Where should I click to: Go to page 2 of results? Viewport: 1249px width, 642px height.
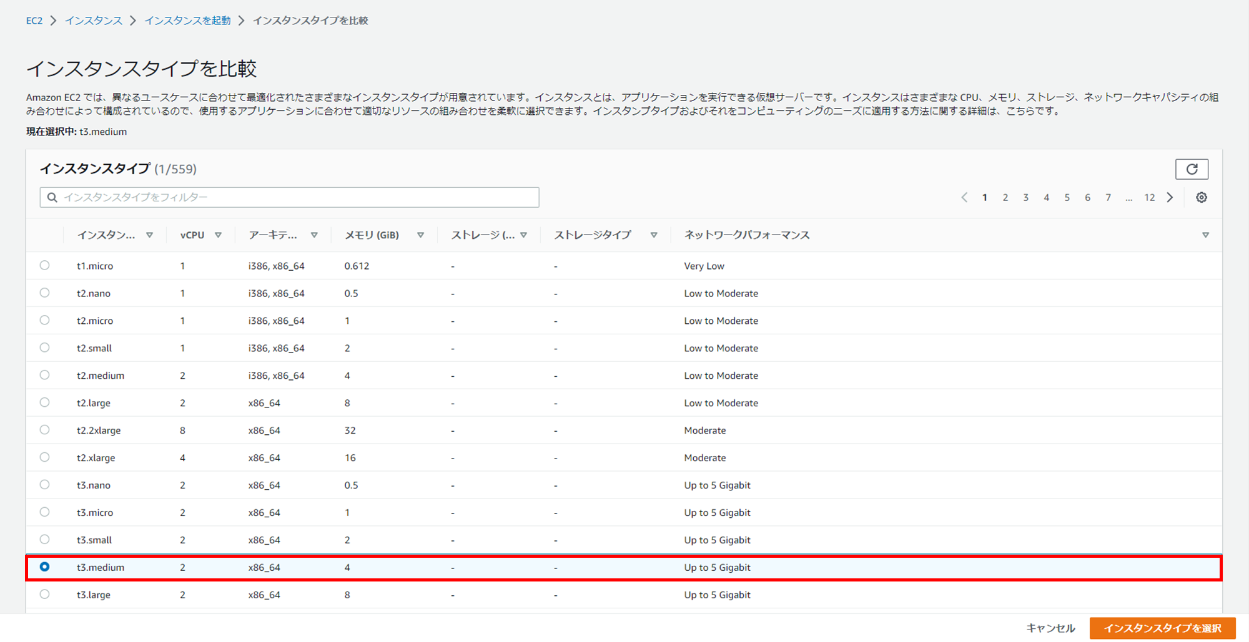(x=1005, y=198)
